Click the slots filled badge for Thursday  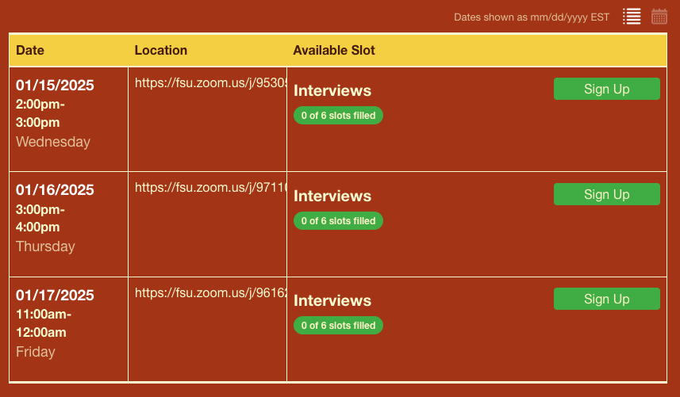pyautogui.click(x=338, y=221)
